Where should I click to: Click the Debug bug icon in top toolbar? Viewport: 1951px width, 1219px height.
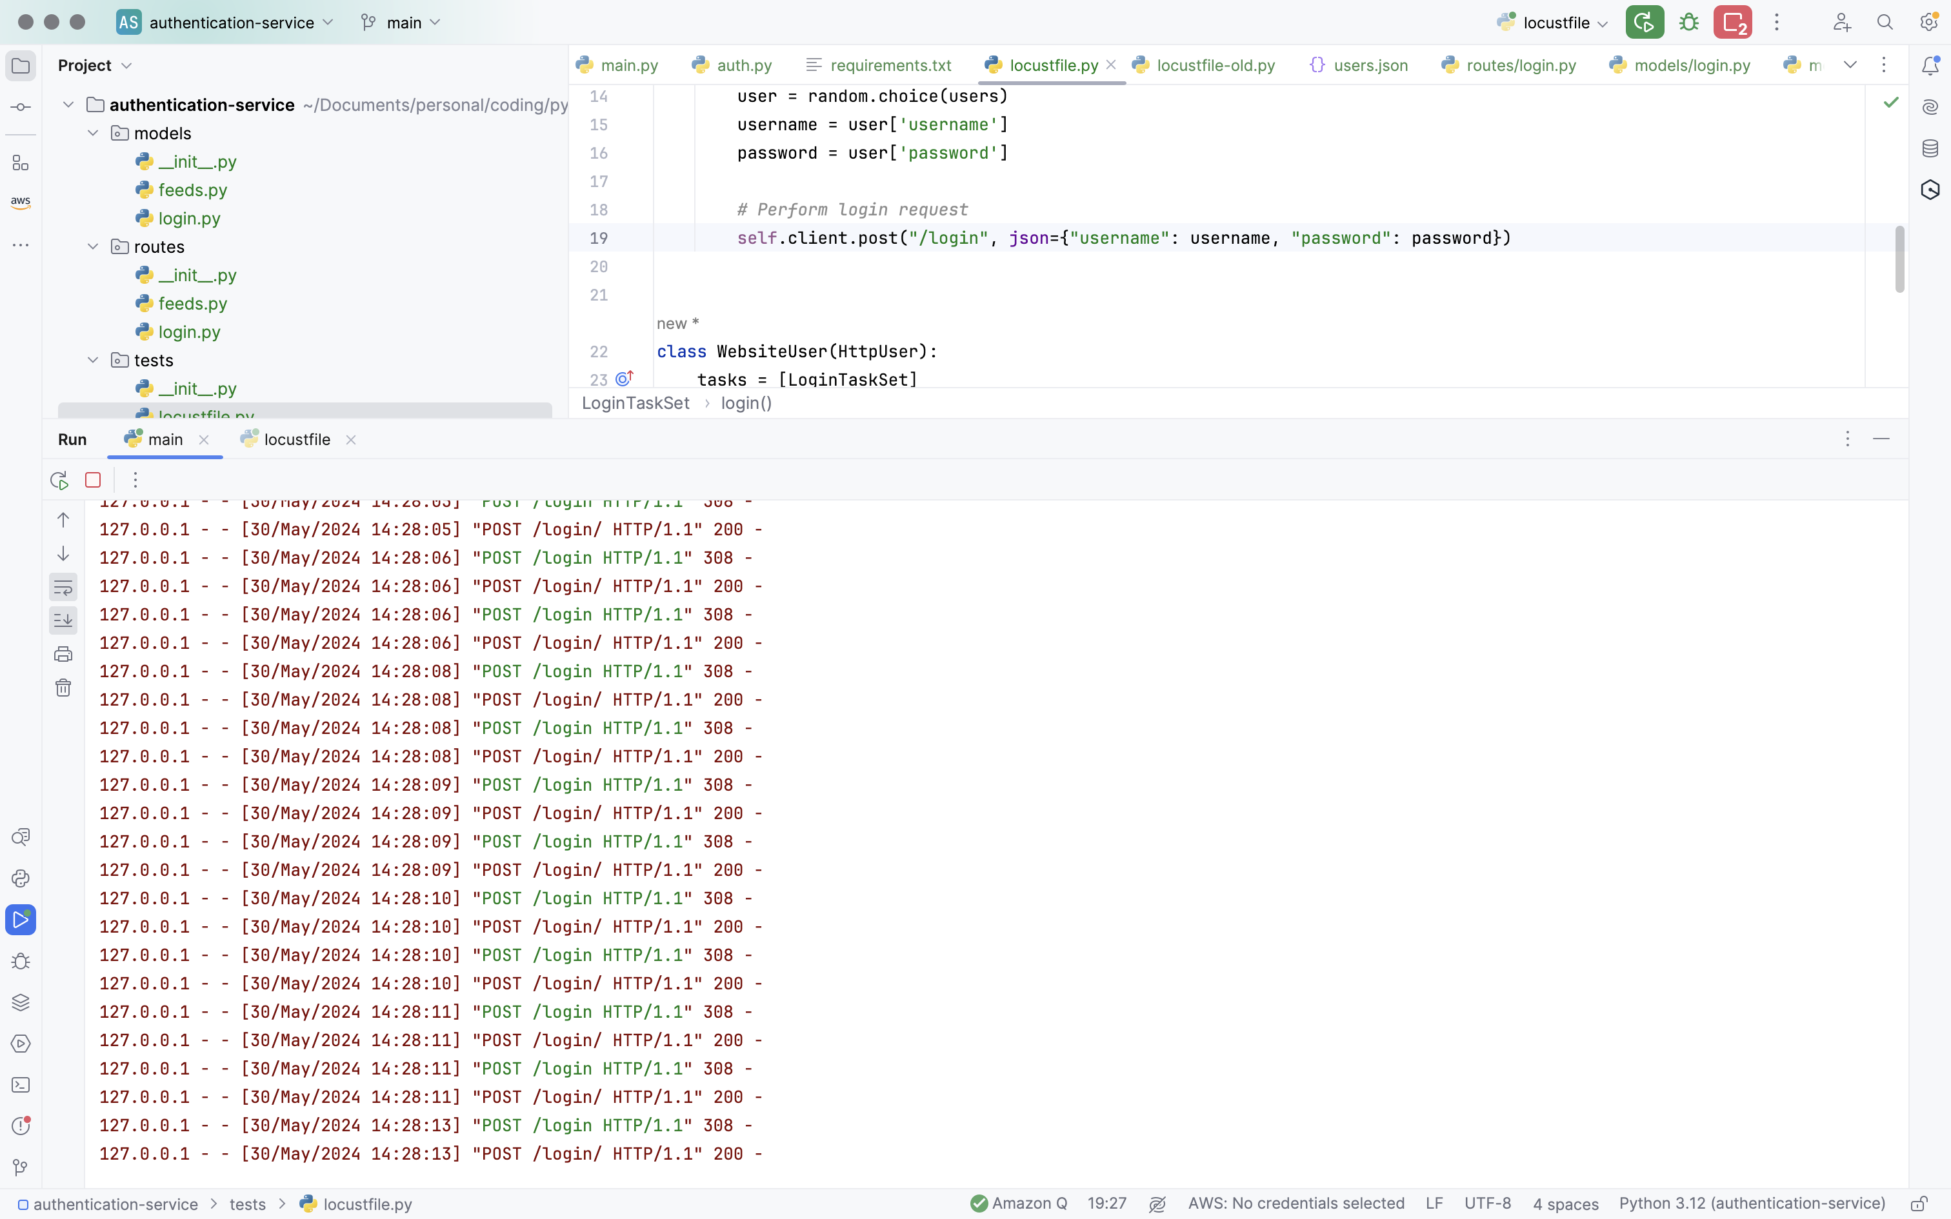[1689, 23]
